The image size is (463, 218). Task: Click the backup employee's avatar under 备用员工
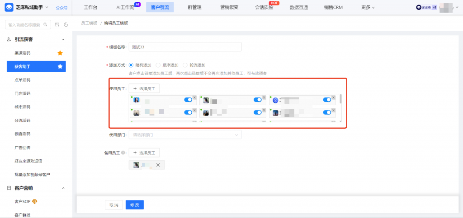tap(136, 165)
